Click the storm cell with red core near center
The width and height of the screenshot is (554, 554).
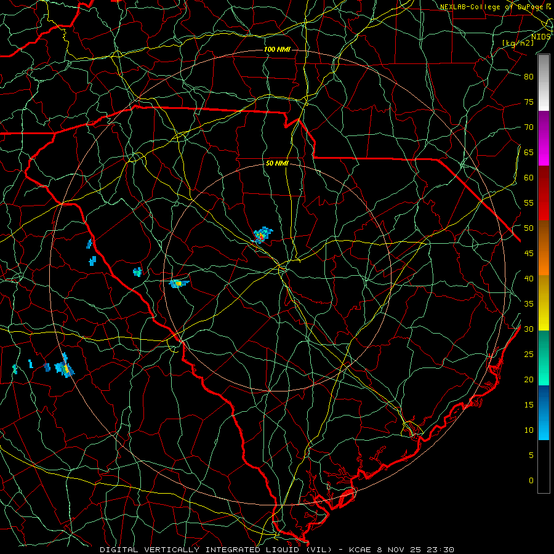pos(262,235)
